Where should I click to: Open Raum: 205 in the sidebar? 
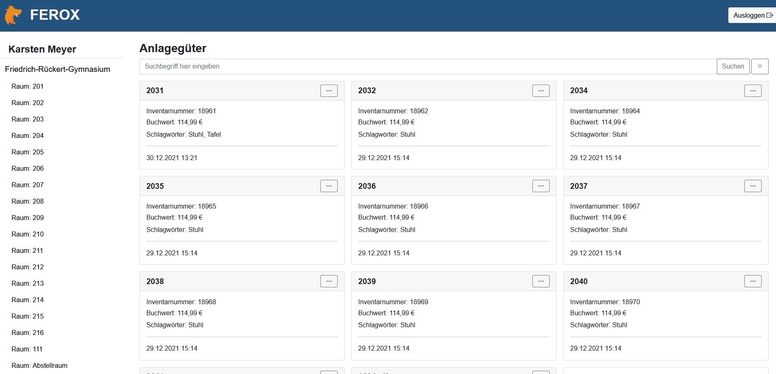pos(28,152)
